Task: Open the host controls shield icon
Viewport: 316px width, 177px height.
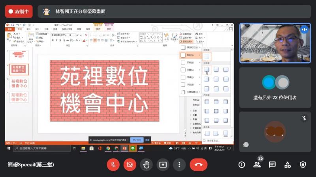Action: pos(303,165)
